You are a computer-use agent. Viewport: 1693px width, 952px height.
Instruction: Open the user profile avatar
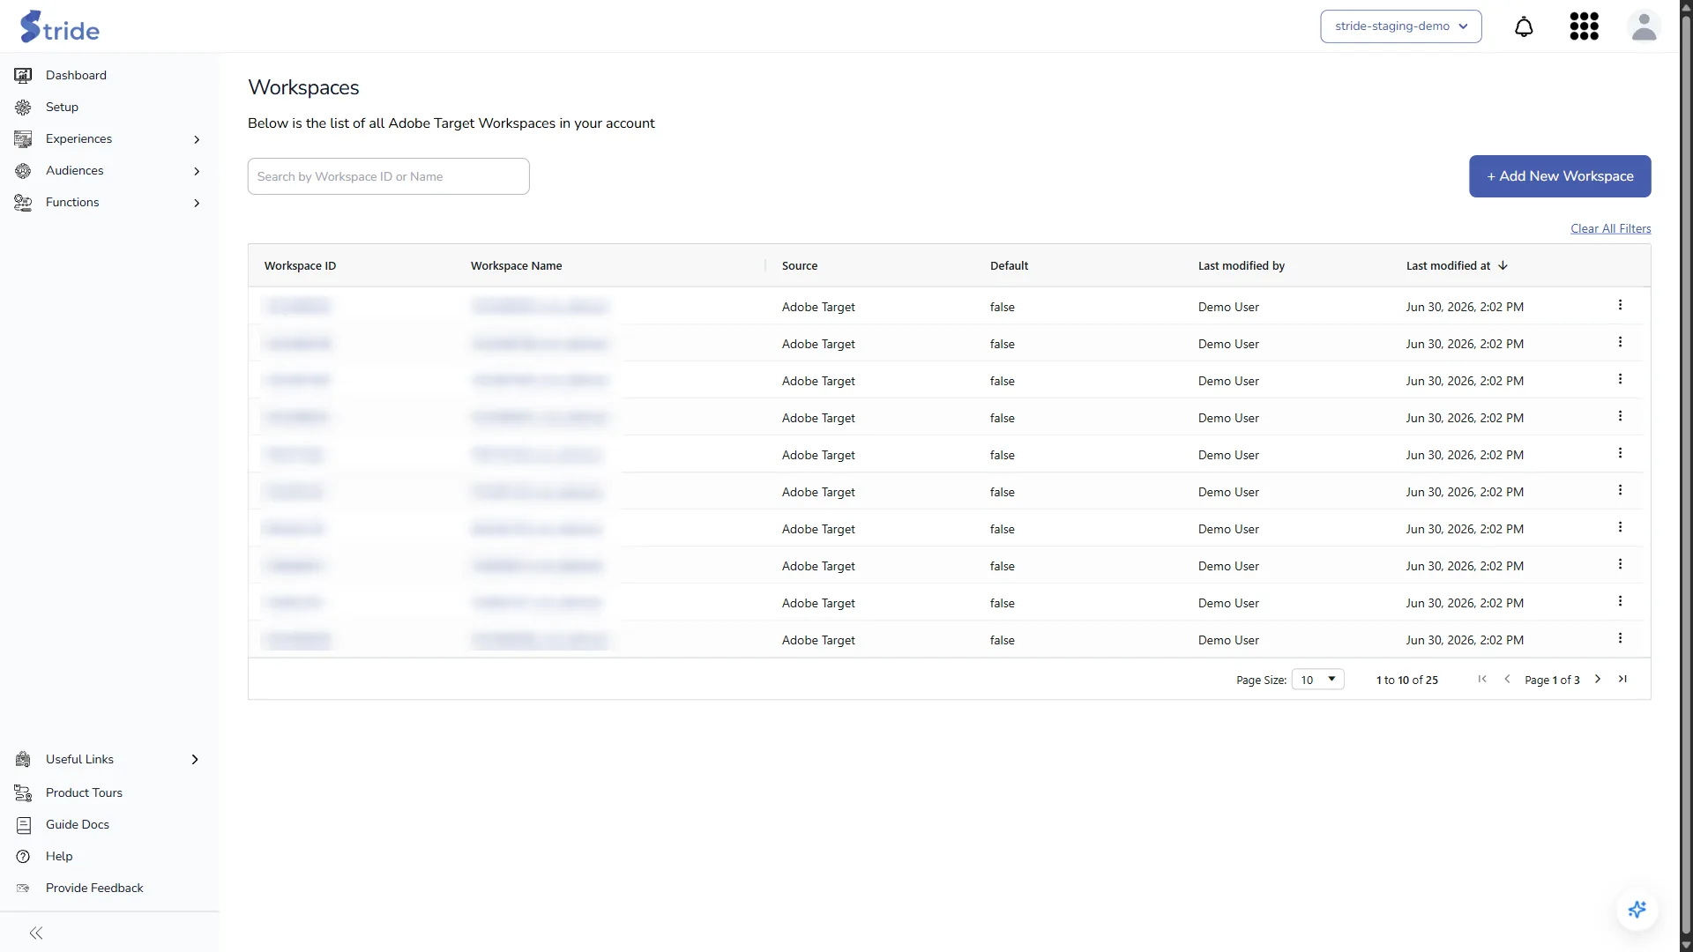(x=1644, y=26)
